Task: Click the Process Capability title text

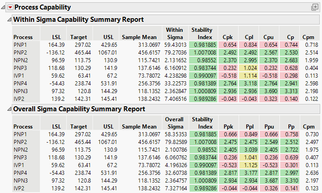Action: tap(43, 7)
